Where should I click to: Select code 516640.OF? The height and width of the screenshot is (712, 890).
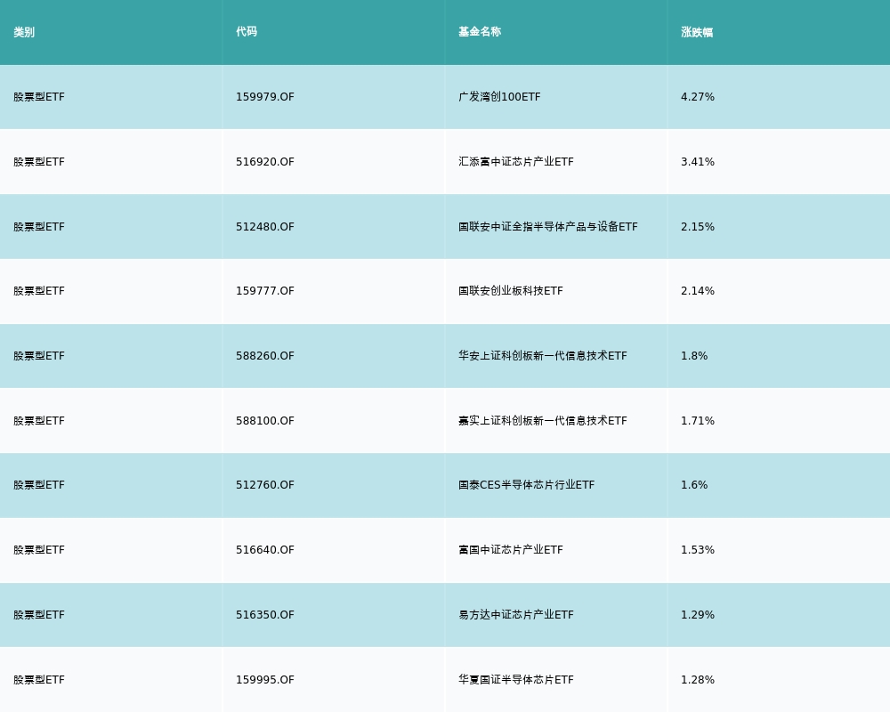265,550
